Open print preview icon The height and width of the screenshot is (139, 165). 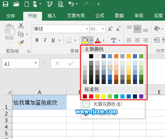click(61, 4)
